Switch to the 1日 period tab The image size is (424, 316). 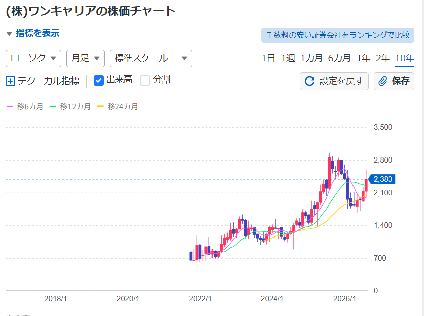click(x=268, y=58)
